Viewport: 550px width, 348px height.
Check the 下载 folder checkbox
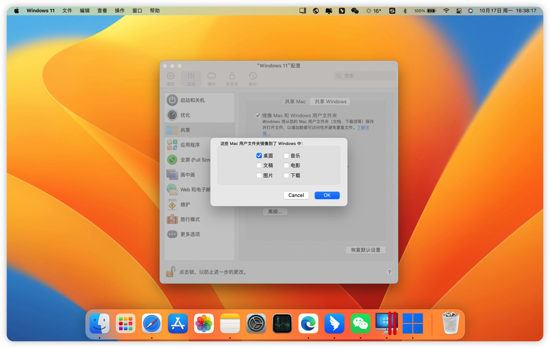click(x=286, y=175)
